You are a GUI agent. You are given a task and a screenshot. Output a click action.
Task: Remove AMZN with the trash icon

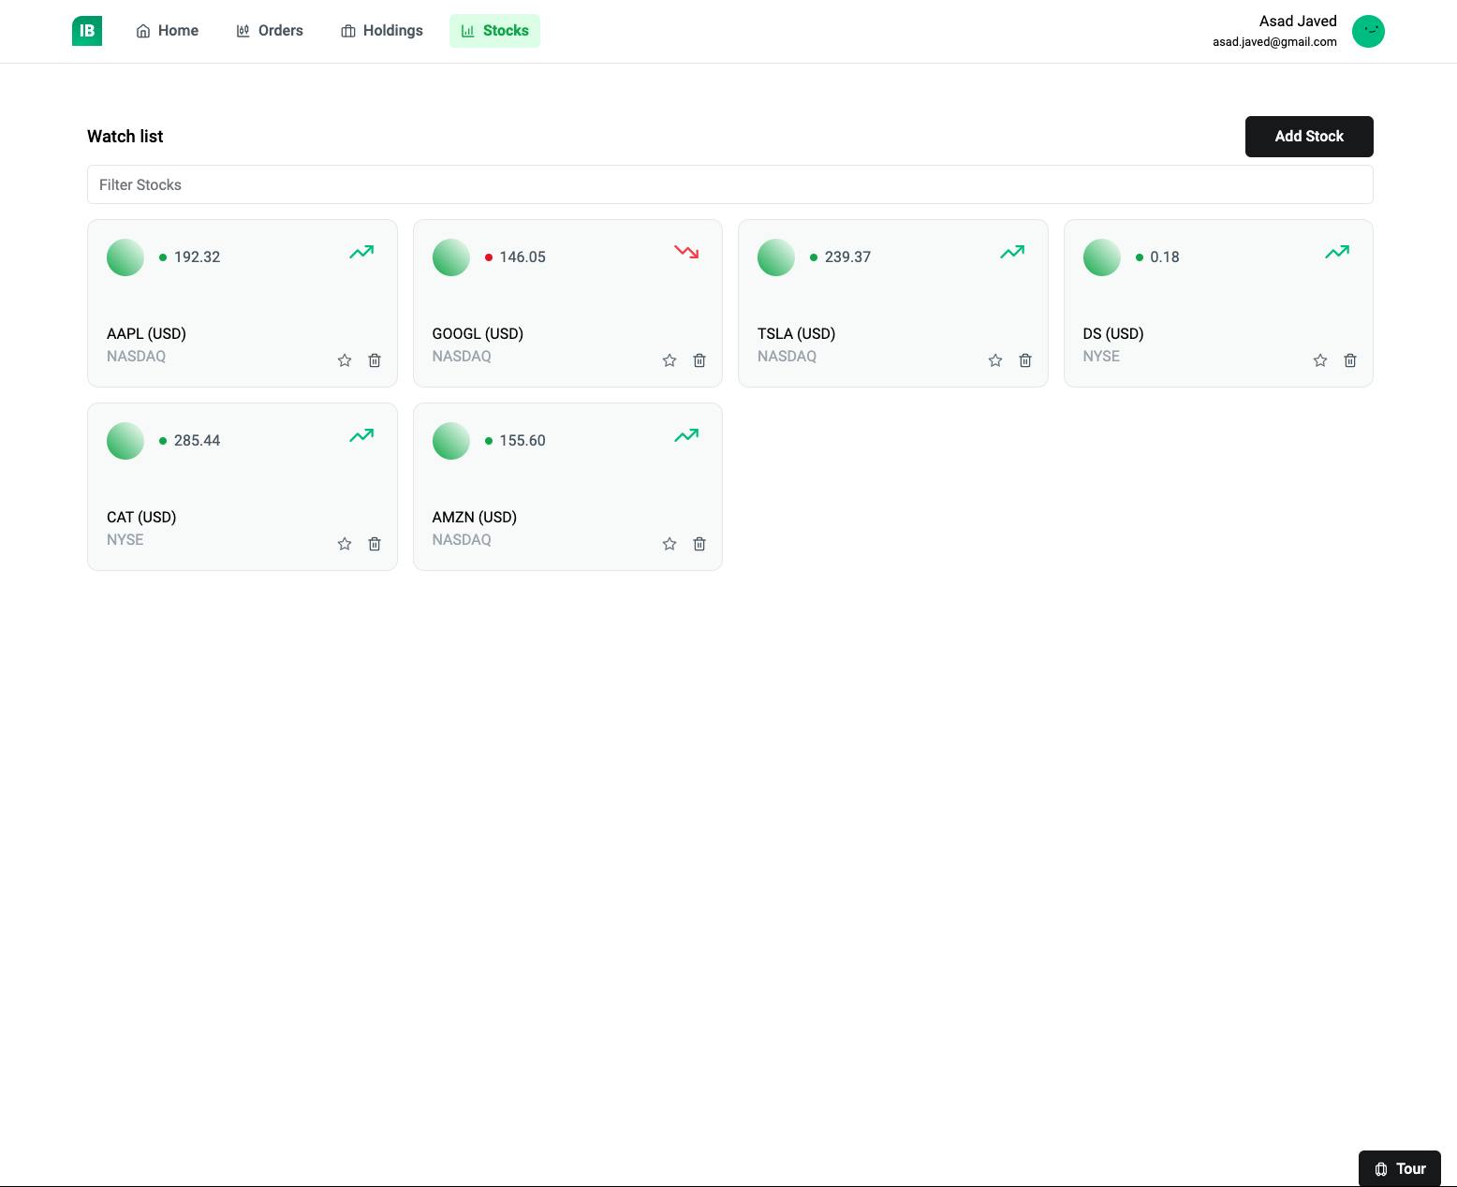tap(699, 544)
